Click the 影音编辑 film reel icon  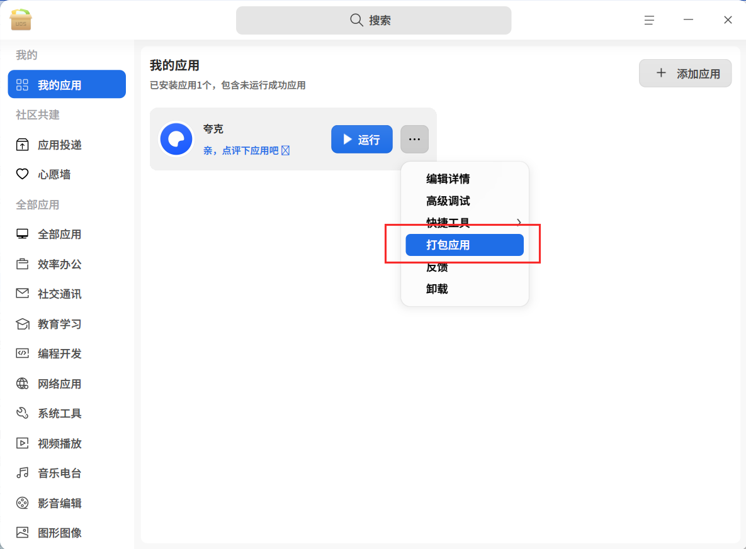tap(23, 503)
